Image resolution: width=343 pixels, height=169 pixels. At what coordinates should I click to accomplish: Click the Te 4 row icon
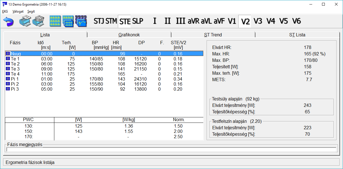8,74
